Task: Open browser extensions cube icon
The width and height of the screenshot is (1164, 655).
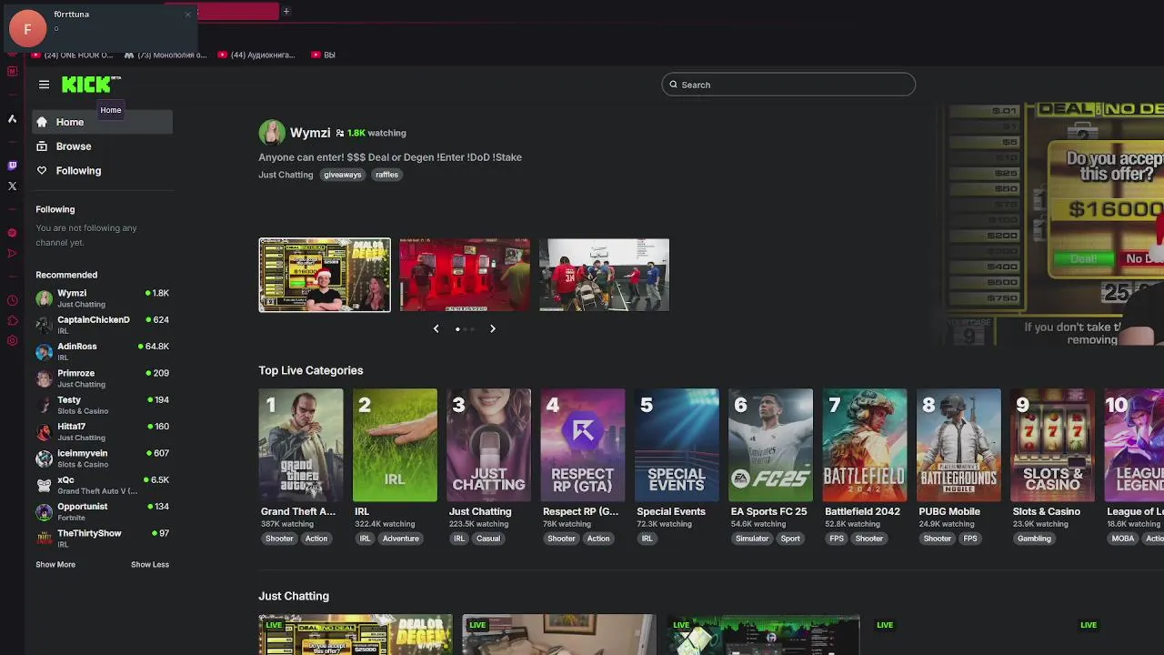Action: (x=12, y=320)
